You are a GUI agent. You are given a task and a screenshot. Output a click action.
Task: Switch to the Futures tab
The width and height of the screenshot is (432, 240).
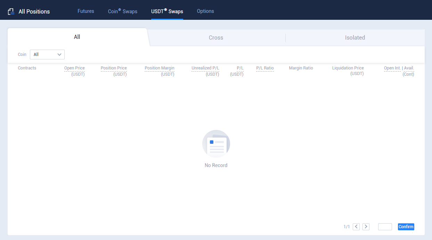(x=85, y=11)
